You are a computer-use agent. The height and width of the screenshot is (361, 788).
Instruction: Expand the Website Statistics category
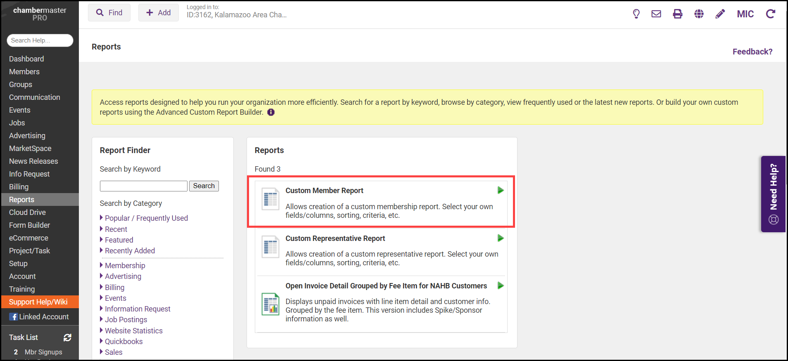[133, 331]
